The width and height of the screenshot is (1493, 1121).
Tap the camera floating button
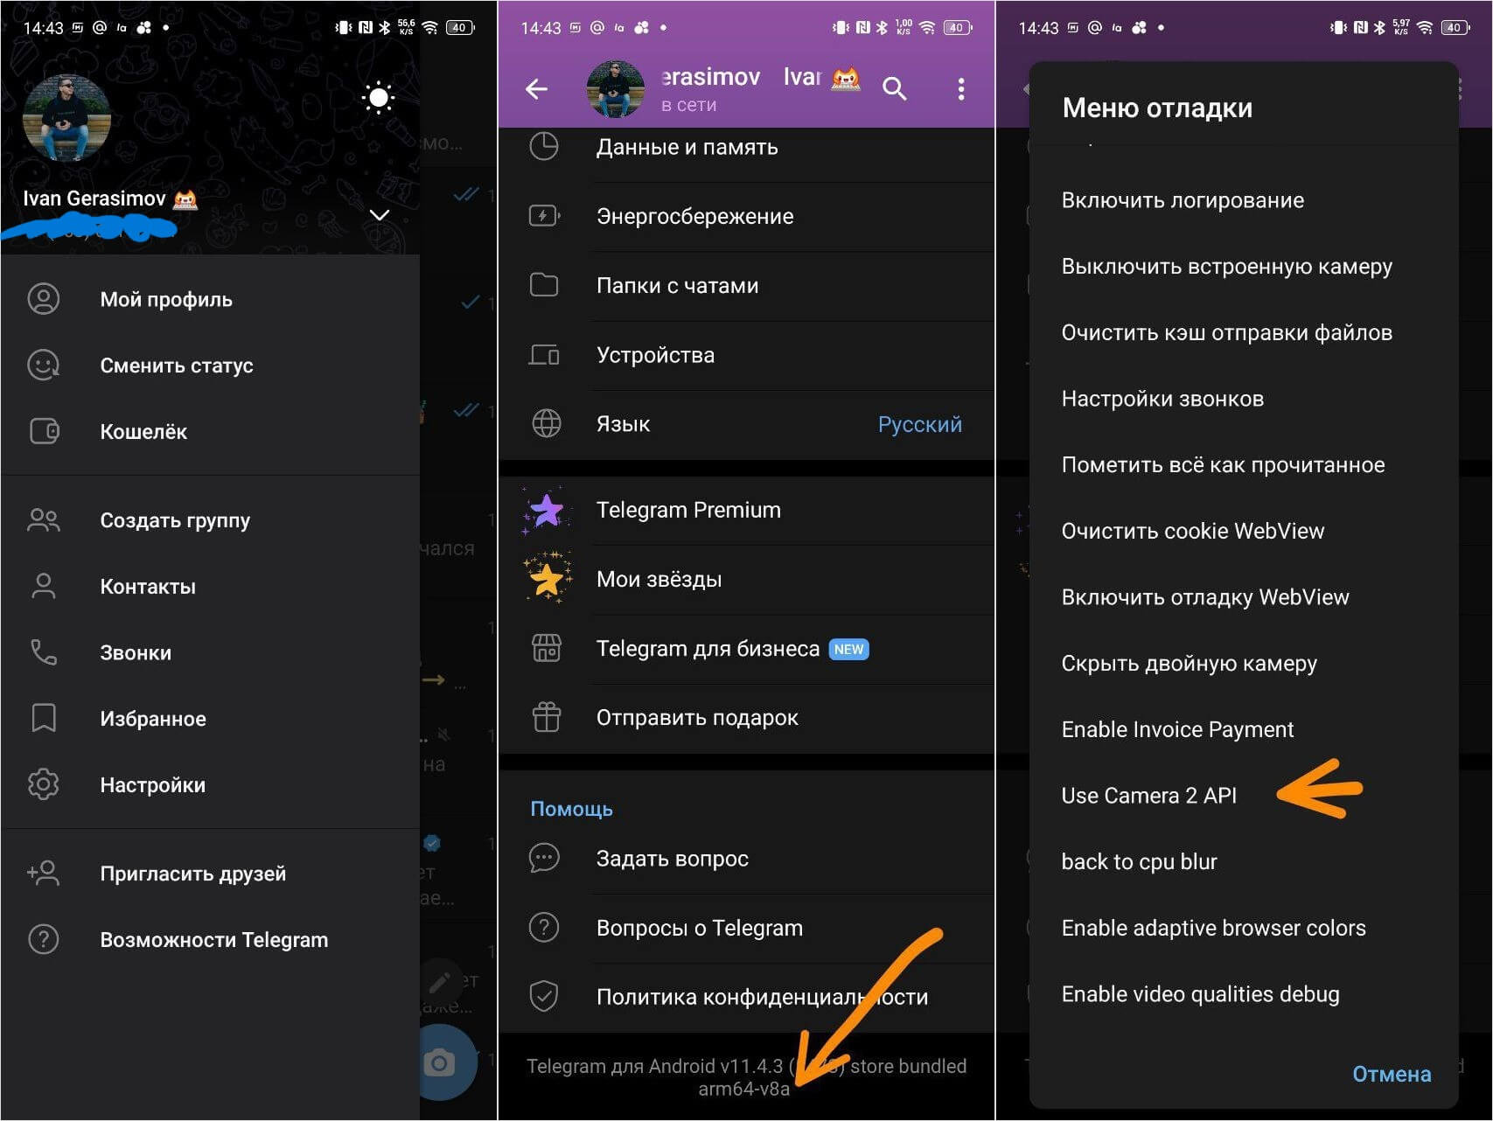440,1062
